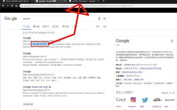Open the browser home page icon
This screenshot has width=177, height=110.
click(x=17, y=6)
